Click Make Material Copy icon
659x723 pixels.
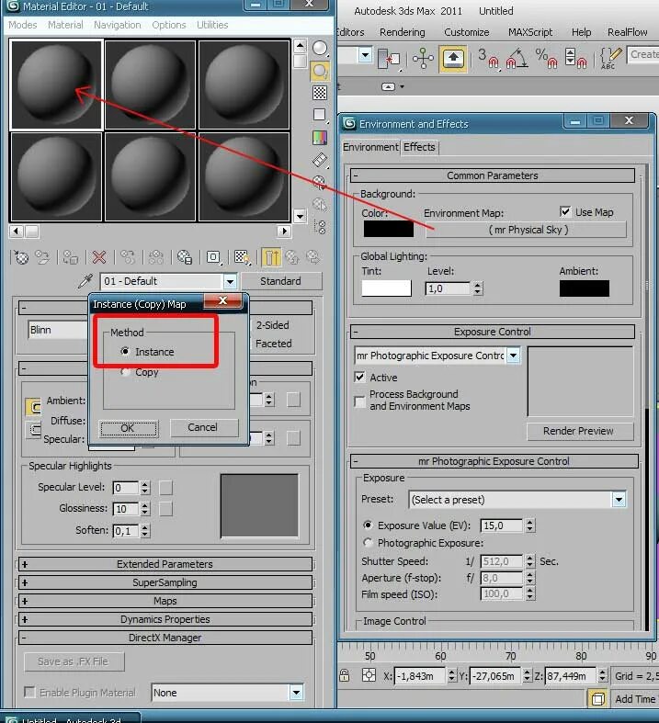coord(128,257)
